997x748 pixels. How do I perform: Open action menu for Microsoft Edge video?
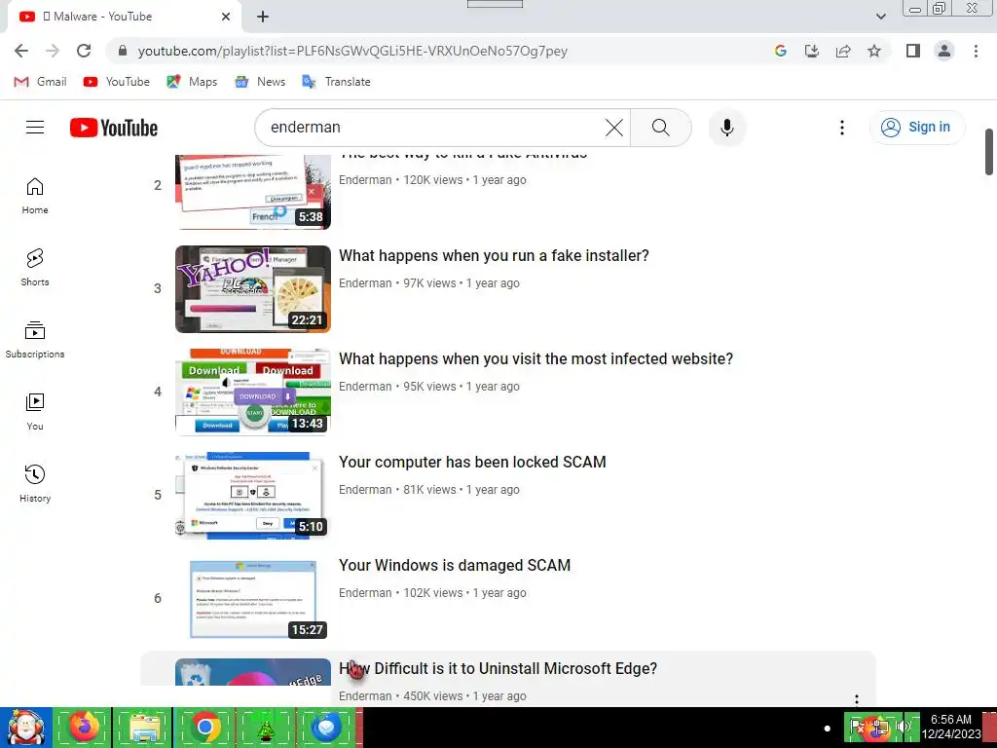[x=857, y=699]
